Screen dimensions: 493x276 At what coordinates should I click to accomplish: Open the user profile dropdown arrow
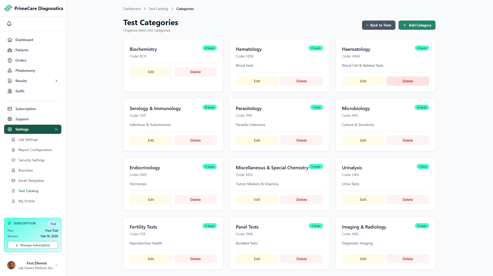click(x=56, y=265)
